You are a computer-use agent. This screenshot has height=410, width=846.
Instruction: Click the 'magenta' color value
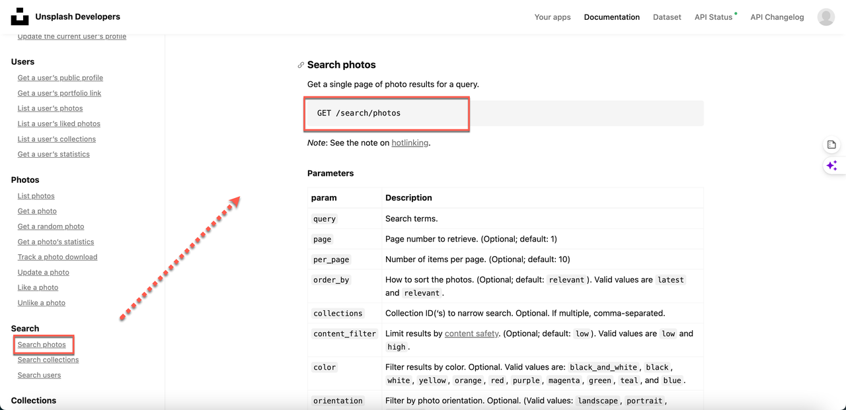564,381
